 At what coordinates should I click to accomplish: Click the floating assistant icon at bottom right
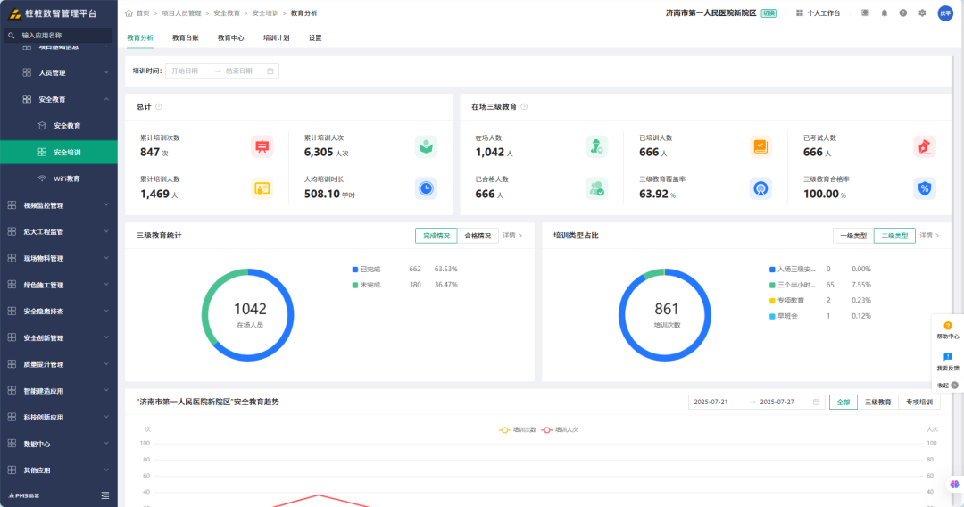[x=954, y=485]
